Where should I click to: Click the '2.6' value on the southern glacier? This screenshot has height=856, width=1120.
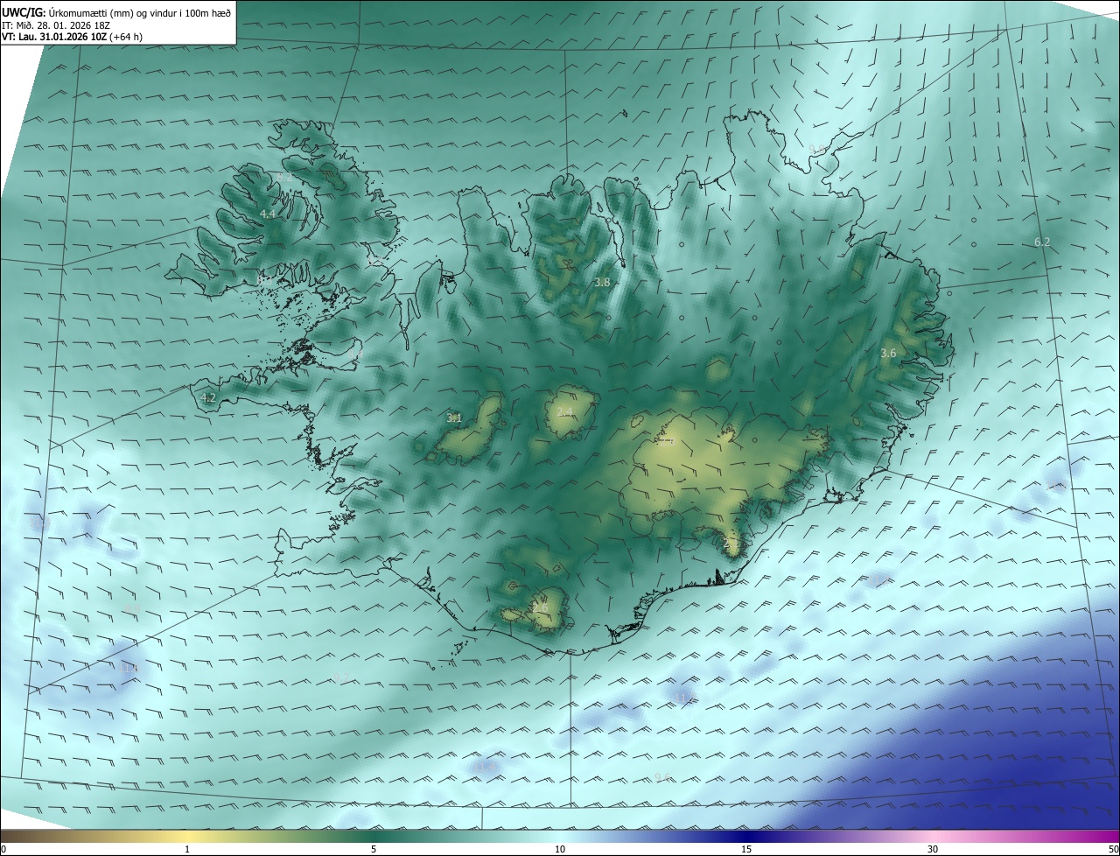point(540,607)
